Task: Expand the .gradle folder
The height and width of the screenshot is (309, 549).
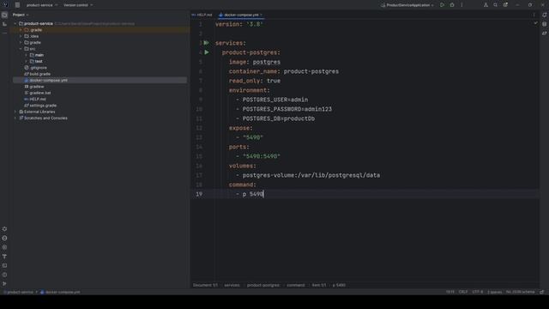Action: (x=21, y=30)
